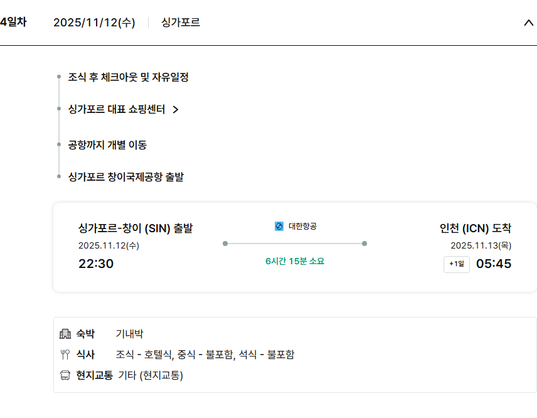Select 조식 후 체크아웃 및 자유일정 item

(x=129, y=77)
